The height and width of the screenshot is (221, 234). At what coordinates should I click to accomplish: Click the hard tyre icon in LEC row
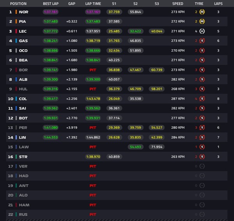click(x=202, y=31)
